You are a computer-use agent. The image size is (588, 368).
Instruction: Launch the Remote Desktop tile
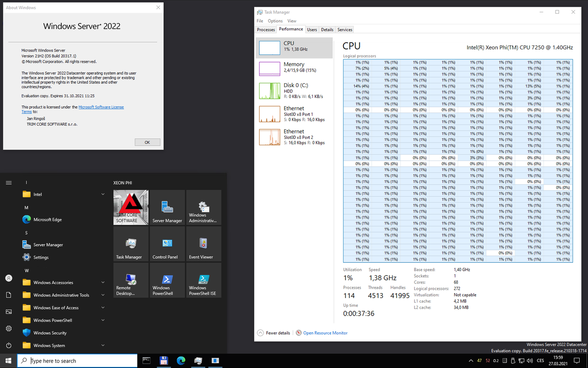pos(131,280)
